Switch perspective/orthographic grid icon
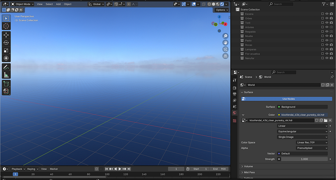 225,56
